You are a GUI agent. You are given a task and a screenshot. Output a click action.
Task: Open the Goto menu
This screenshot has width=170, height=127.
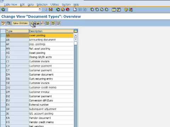point(31,5)
